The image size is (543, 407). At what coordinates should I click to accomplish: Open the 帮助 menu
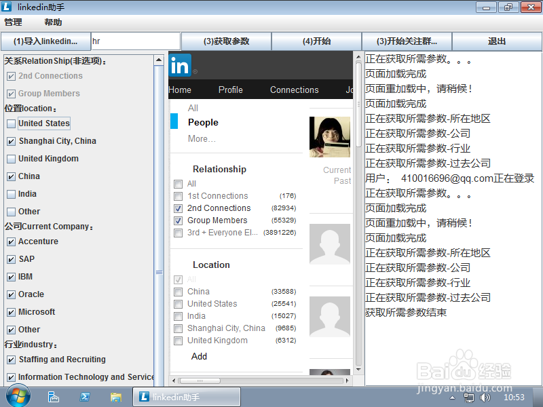tap(53, 22)
